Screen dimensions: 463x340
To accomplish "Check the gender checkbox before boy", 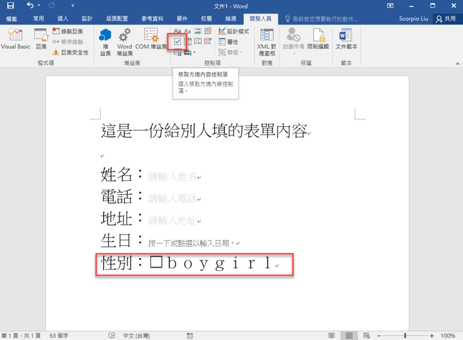I will tap(156, 261).
